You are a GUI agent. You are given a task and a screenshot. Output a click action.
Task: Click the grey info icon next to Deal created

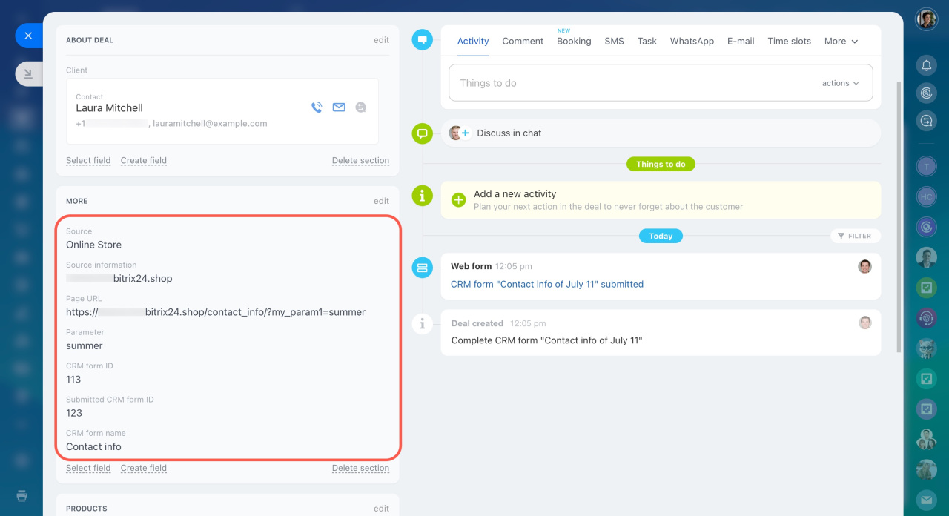[423, 323]
